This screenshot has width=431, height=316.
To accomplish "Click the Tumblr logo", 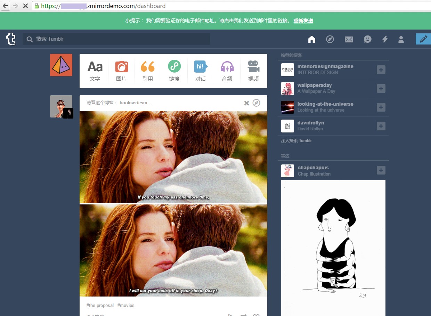I will 11,39.
